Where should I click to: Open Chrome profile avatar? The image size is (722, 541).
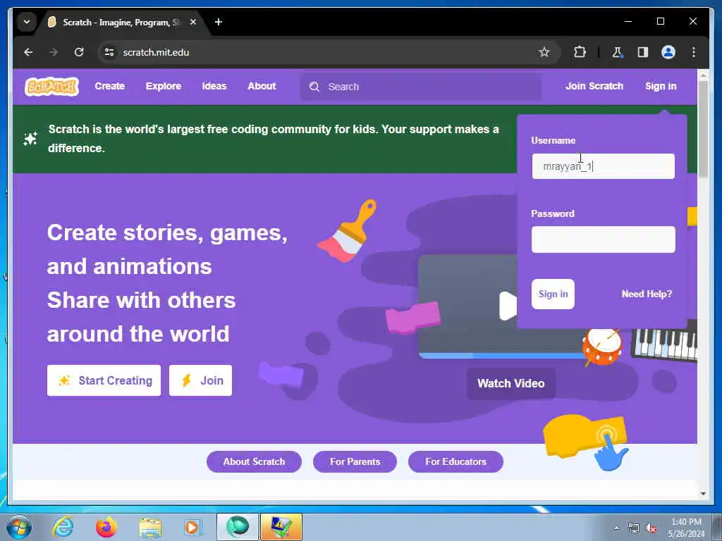pyautogui.click(x=668, y=52)
